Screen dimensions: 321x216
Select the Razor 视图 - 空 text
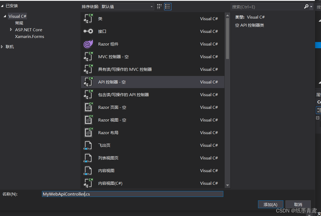(112, 120)
